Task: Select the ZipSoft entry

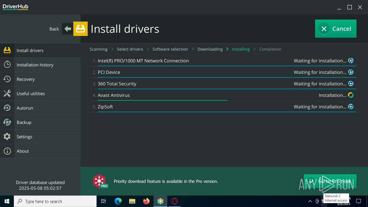Action: coord(223,107)
